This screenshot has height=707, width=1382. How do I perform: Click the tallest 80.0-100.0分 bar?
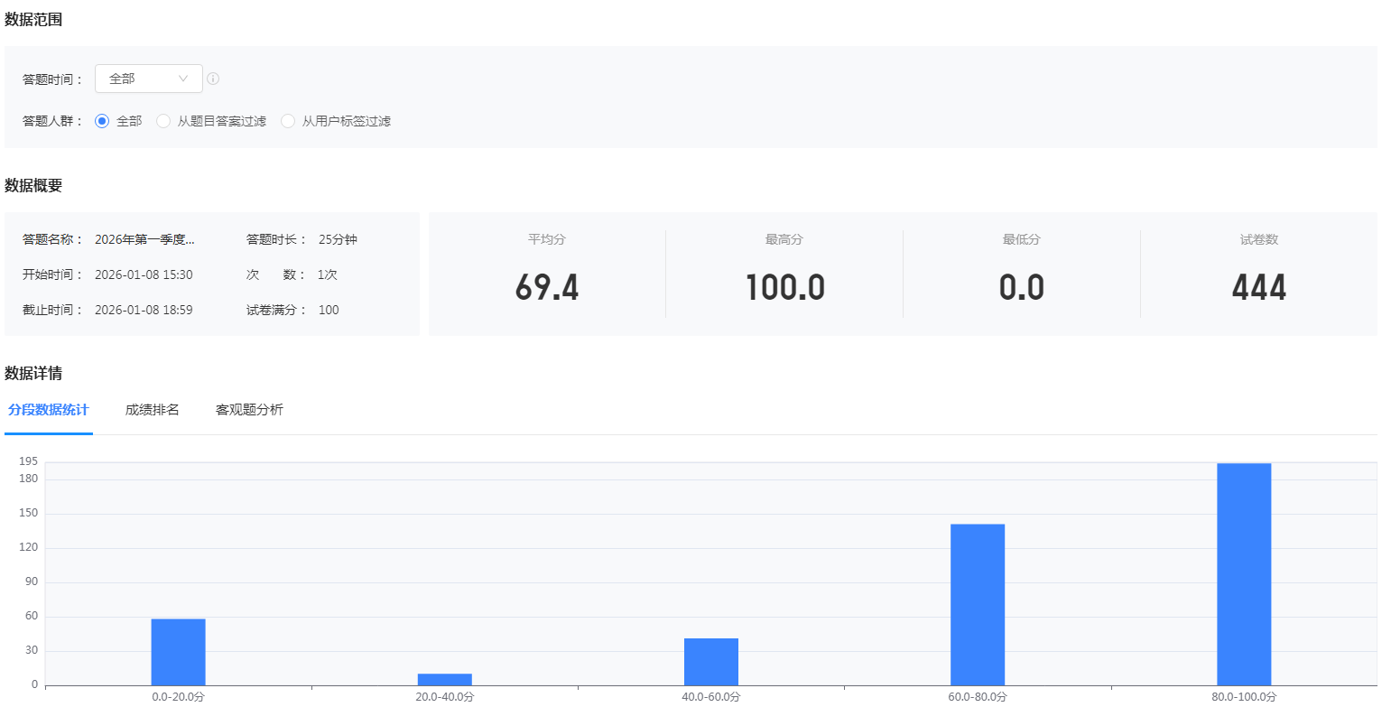1244,574
